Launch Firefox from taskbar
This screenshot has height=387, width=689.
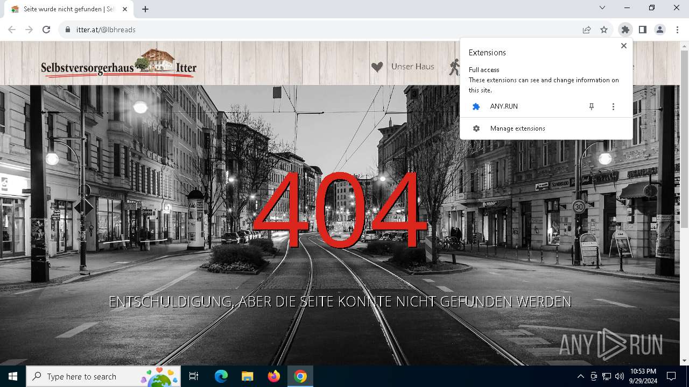click(x=273, y=376)
